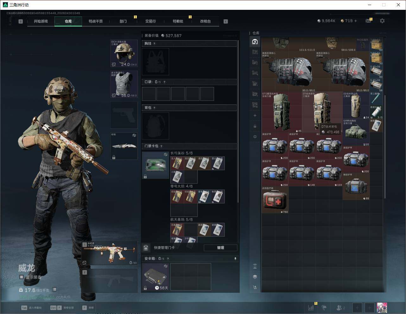Screen dimensions: 406x314
Task: Swap the safe box with its swap arrows
Action: [165, 266]
